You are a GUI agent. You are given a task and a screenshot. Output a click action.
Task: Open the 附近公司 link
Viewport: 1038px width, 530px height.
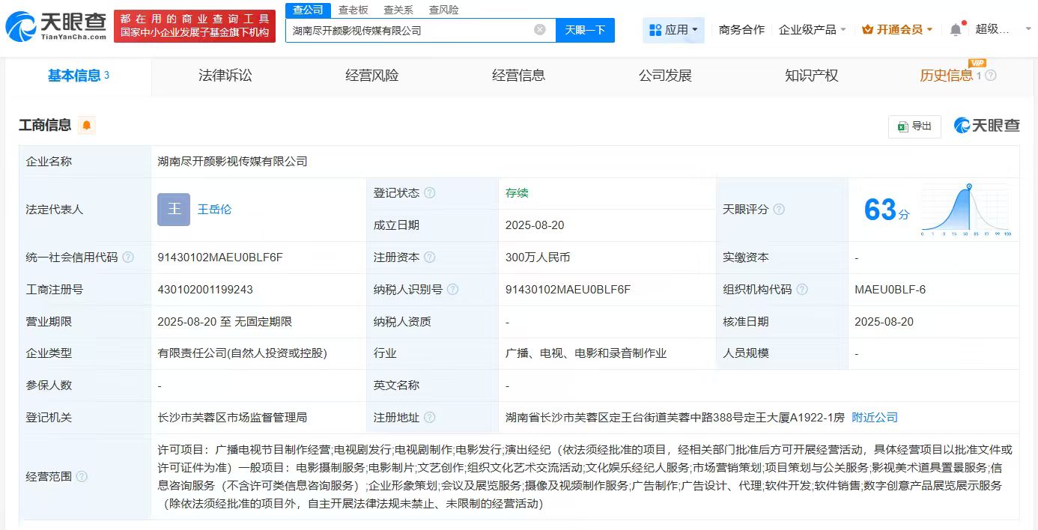tap(875, 418)
